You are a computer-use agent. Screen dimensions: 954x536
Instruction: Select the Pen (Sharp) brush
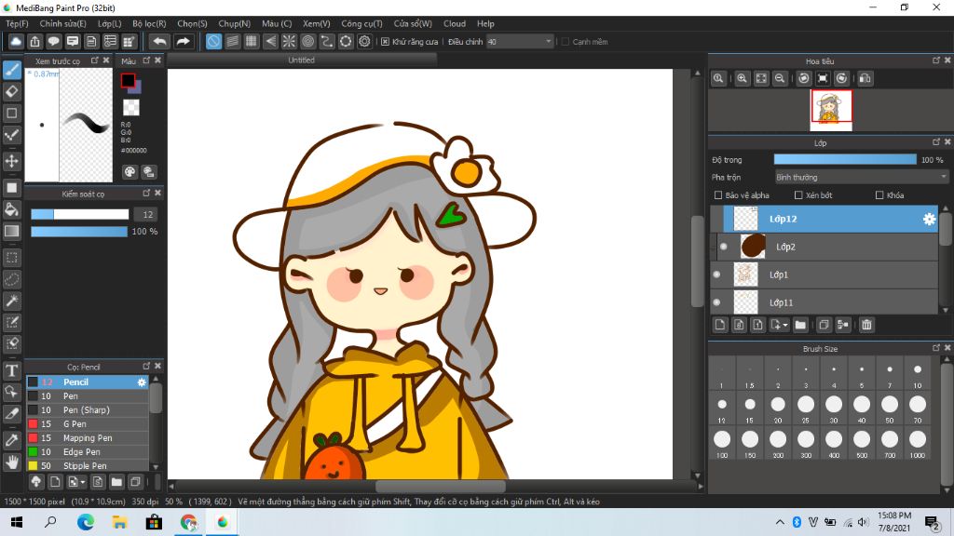click(x=87, y=409)
